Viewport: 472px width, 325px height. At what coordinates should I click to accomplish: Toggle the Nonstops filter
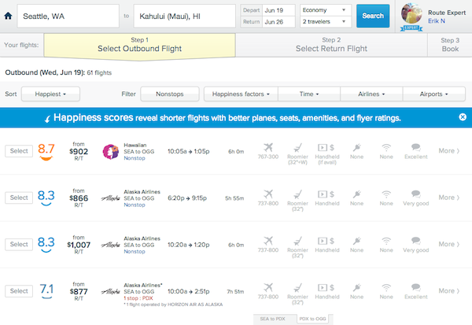coord(170,94)
